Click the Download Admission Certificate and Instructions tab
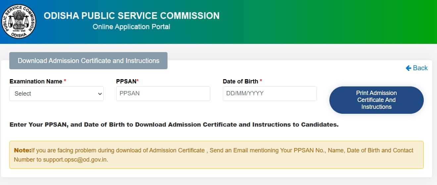 88,61
